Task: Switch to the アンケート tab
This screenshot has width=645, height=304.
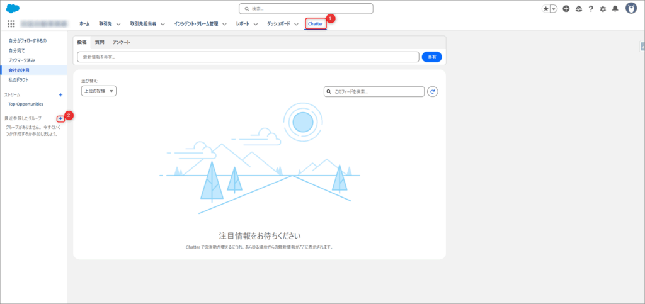Action: 122,42
